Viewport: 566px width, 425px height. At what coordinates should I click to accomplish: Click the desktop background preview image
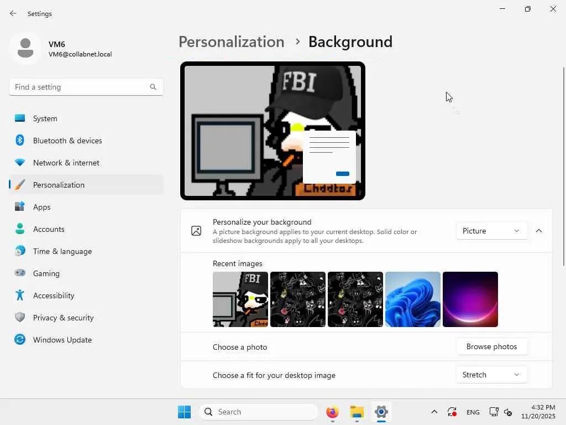click(272, 131)
